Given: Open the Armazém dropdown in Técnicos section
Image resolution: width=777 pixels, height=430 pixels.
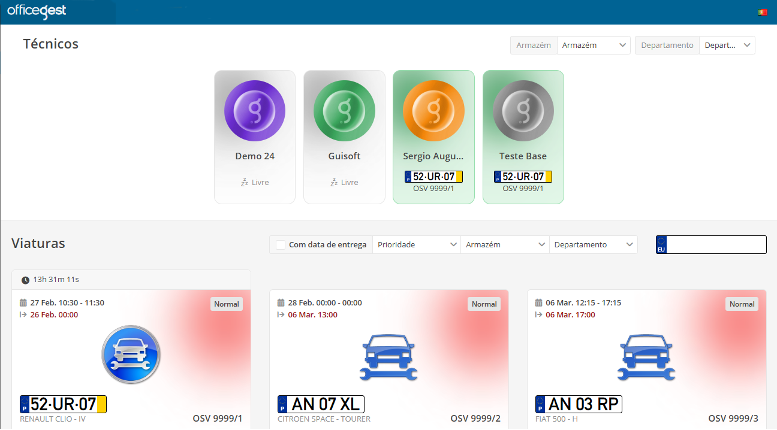Looking at the screenshot, I should [x=593, y=46].
